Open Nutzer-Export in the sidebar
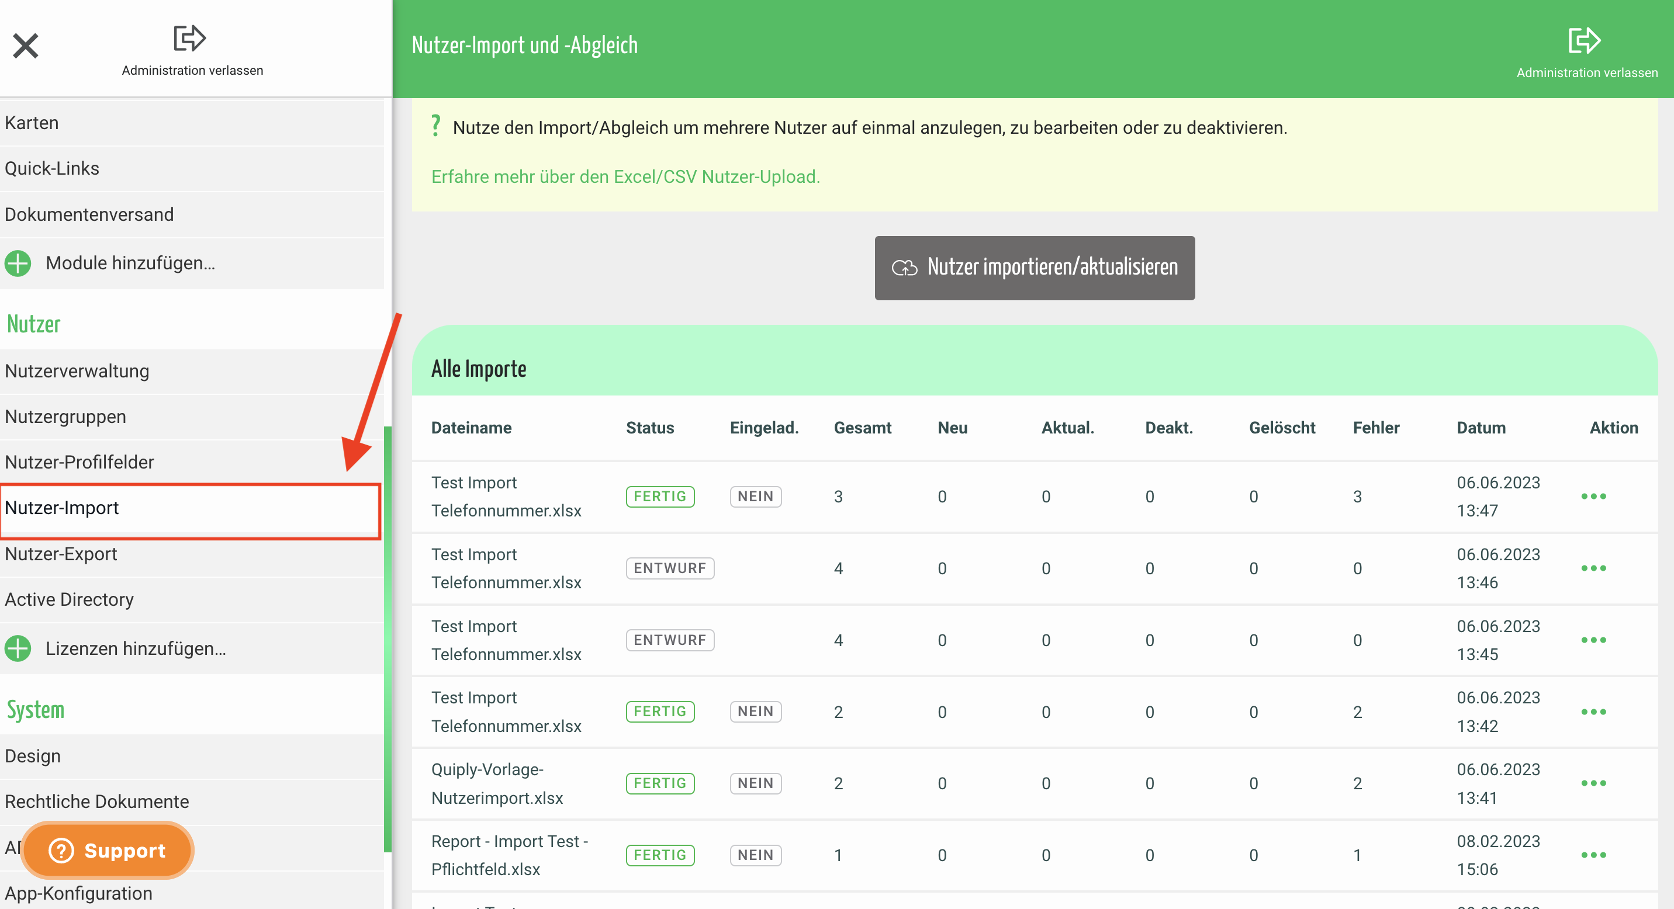The height and width of the screenshot is (909, 1674). point(192,554)
